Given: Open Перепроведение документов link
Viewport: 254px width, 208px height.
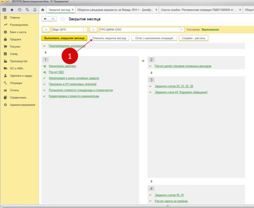Looking at the screenshot, I should tap(67, 46).
